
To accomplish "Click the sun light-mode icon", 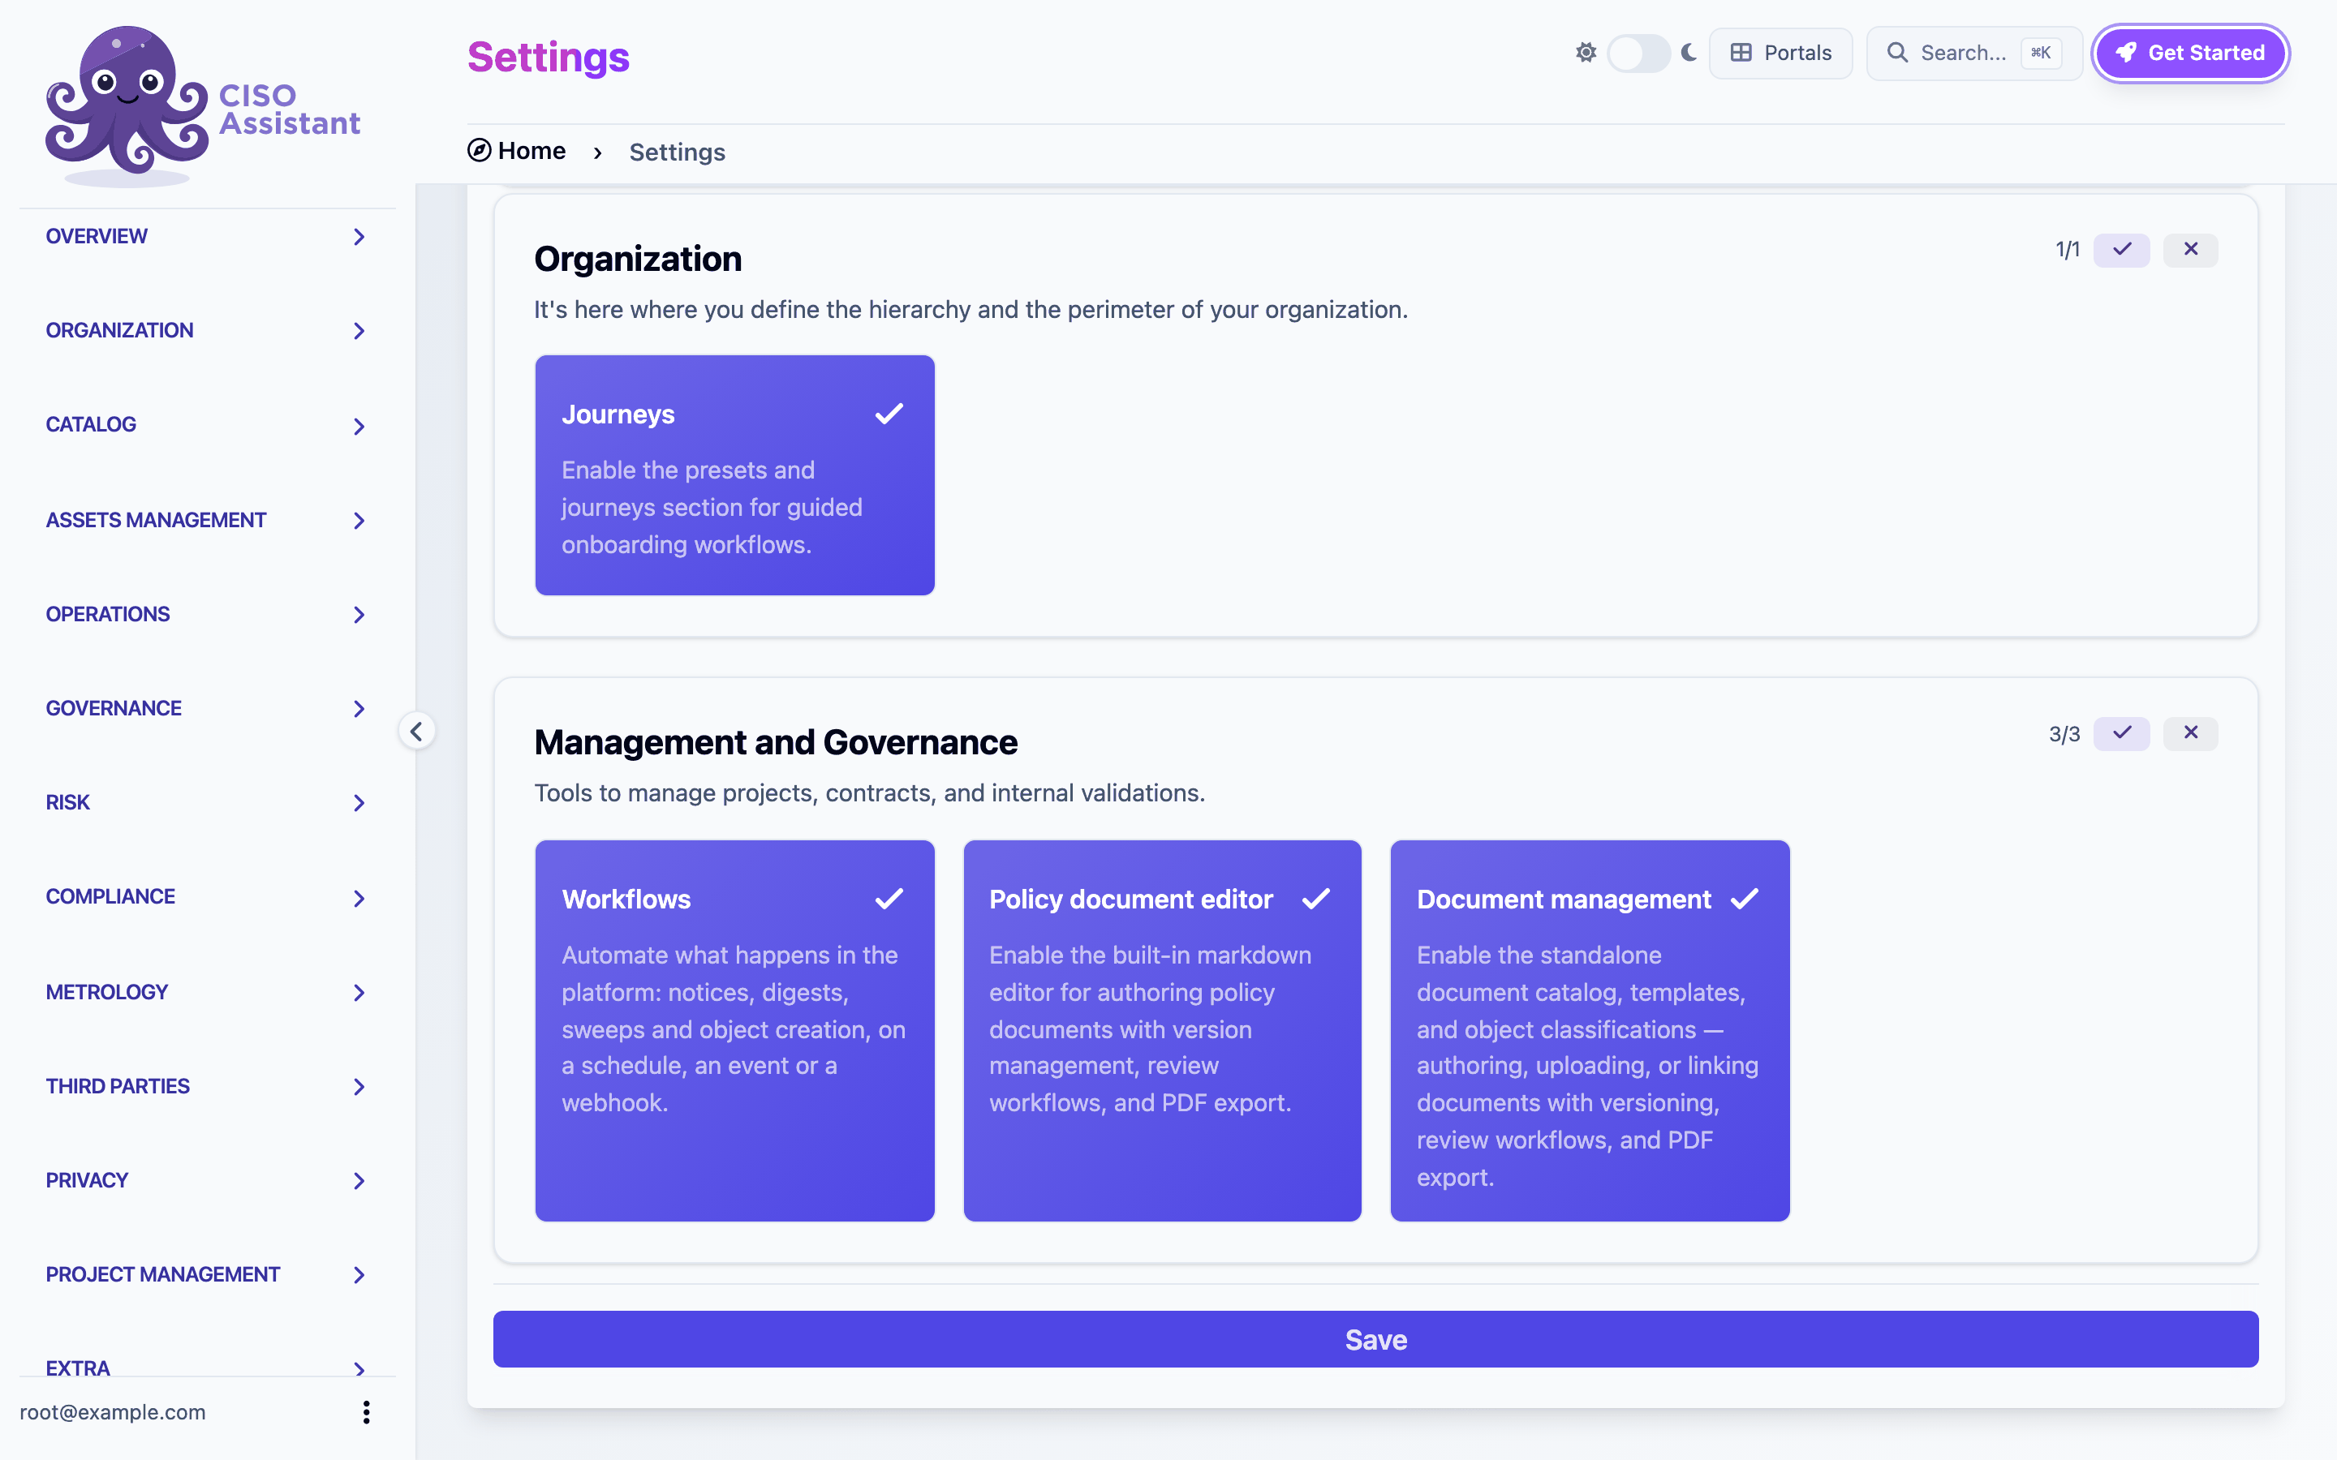I will click(1586, 52).
